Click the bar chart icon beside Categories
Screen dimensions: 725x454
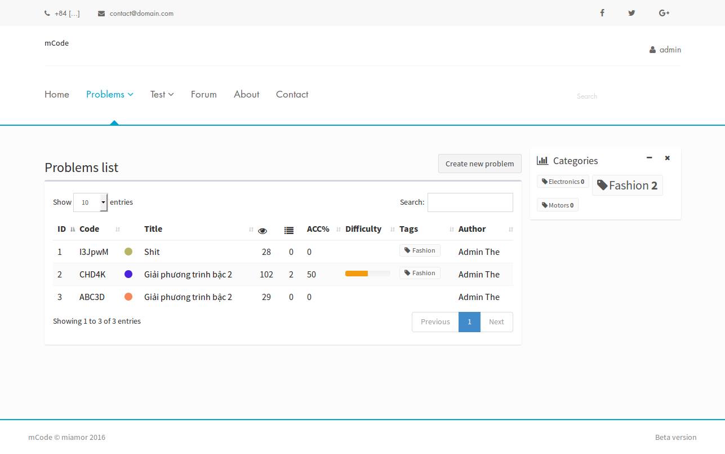pyautogui.click(x=542, y=161)
